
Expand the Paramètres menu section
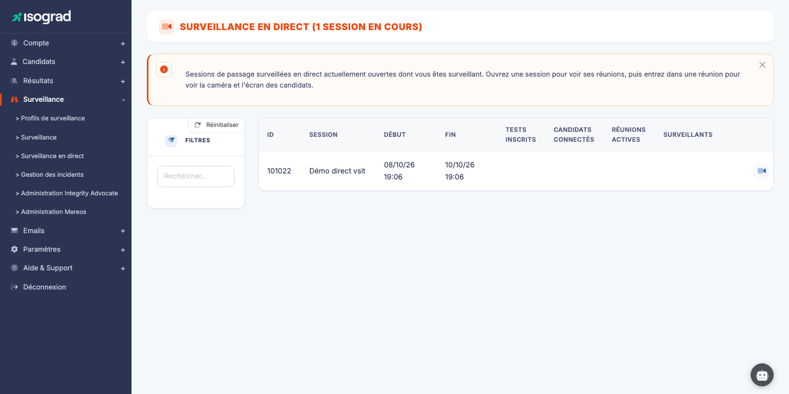[x=123, y=250]
